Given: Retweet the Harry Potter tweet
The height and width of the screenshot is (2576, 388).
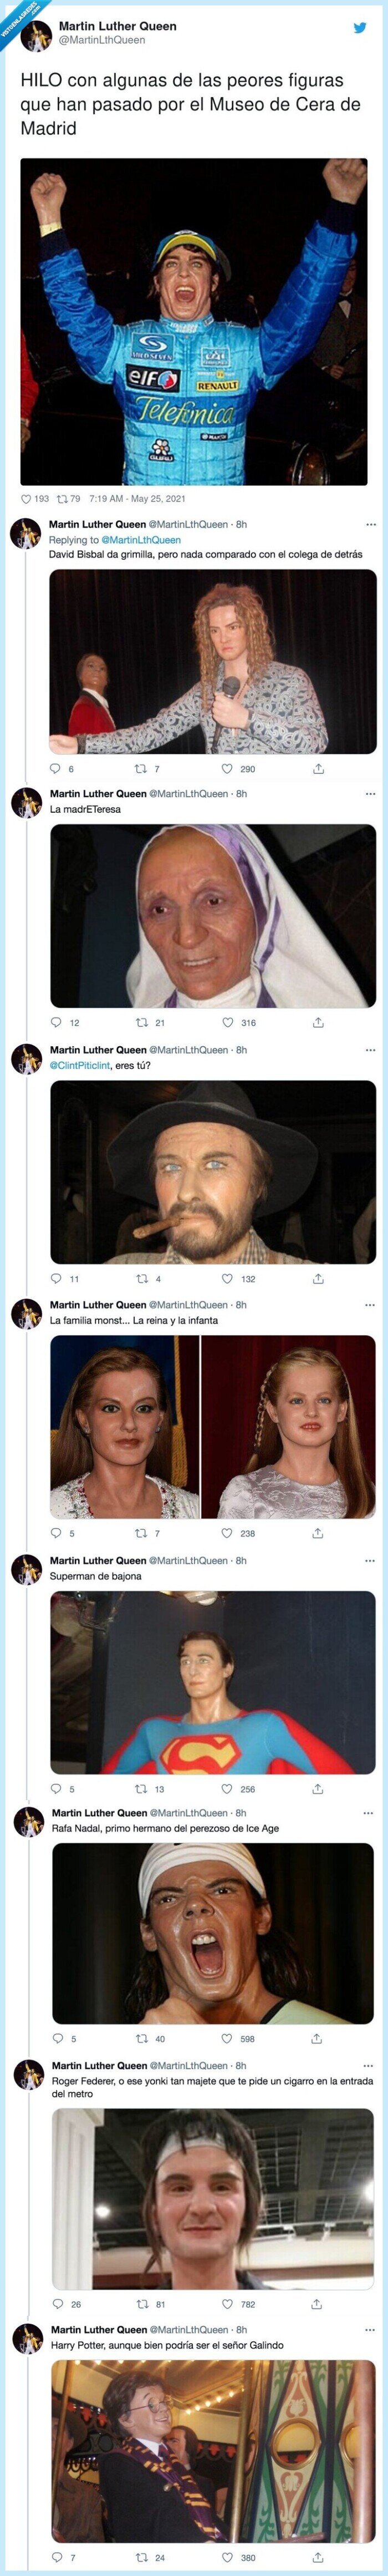Looking at the screenshot, I should (x=141, y=2557).
